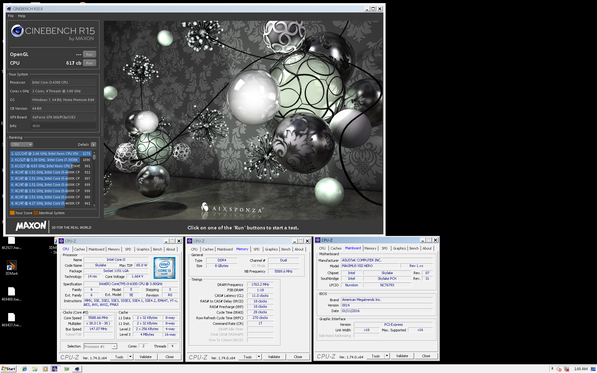Select the 469437.hw desktop file icon
Screen dimensions: 597x373
coord(12,320)
